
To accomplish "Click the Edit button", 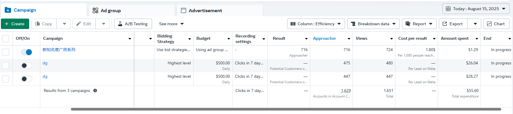I will coord(84,24).
